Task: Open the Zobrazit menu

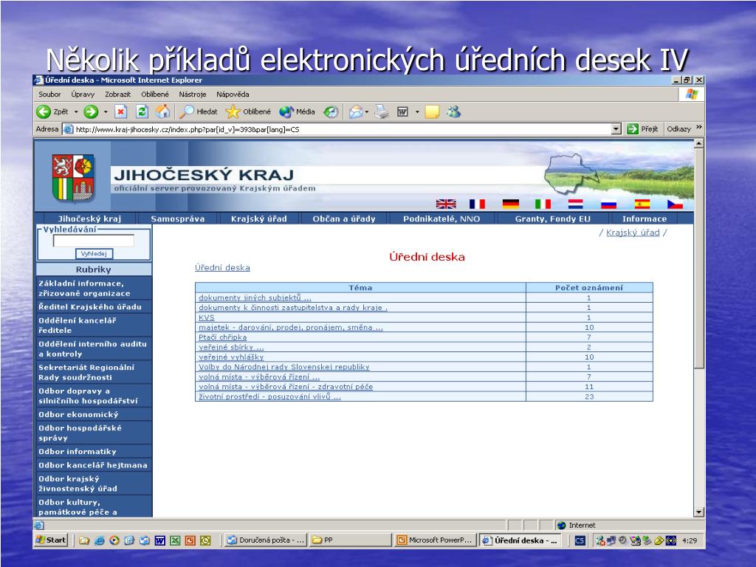Action: click(117, 94)
